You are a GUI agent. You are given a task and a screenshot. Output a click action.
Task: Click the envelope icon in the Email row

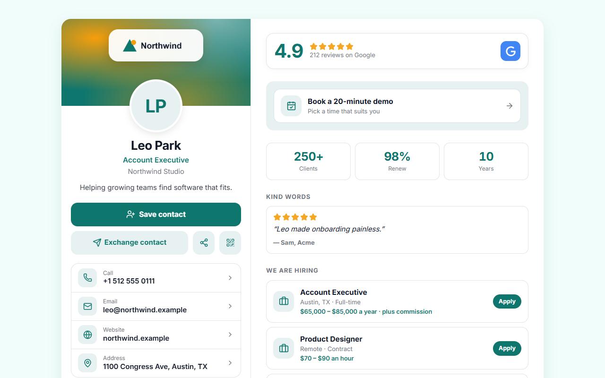[87, 306]
